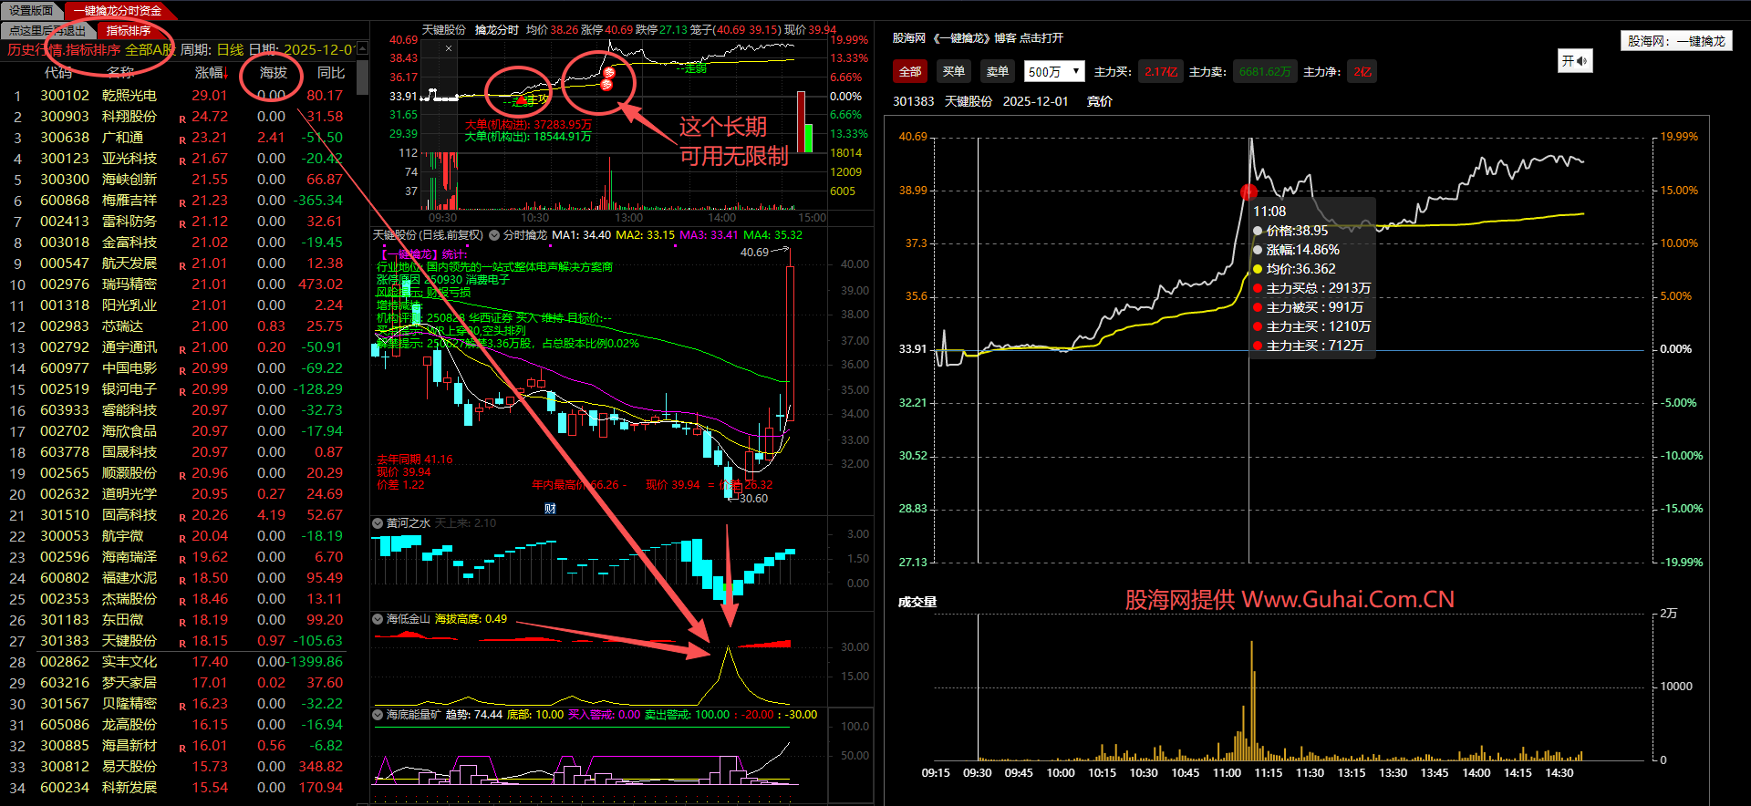Switch to the 指标排序 tab

click(128, 30)
